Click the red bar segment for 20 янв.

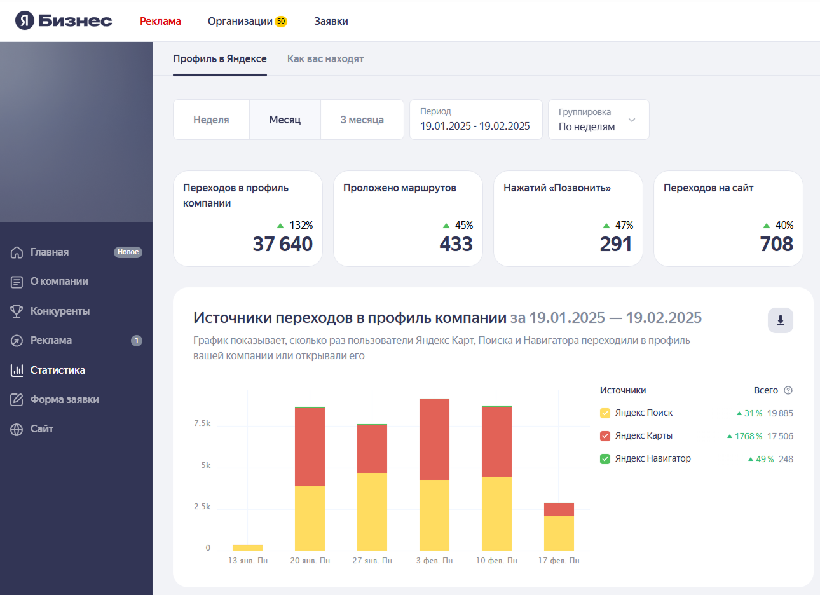click(310, 447)
